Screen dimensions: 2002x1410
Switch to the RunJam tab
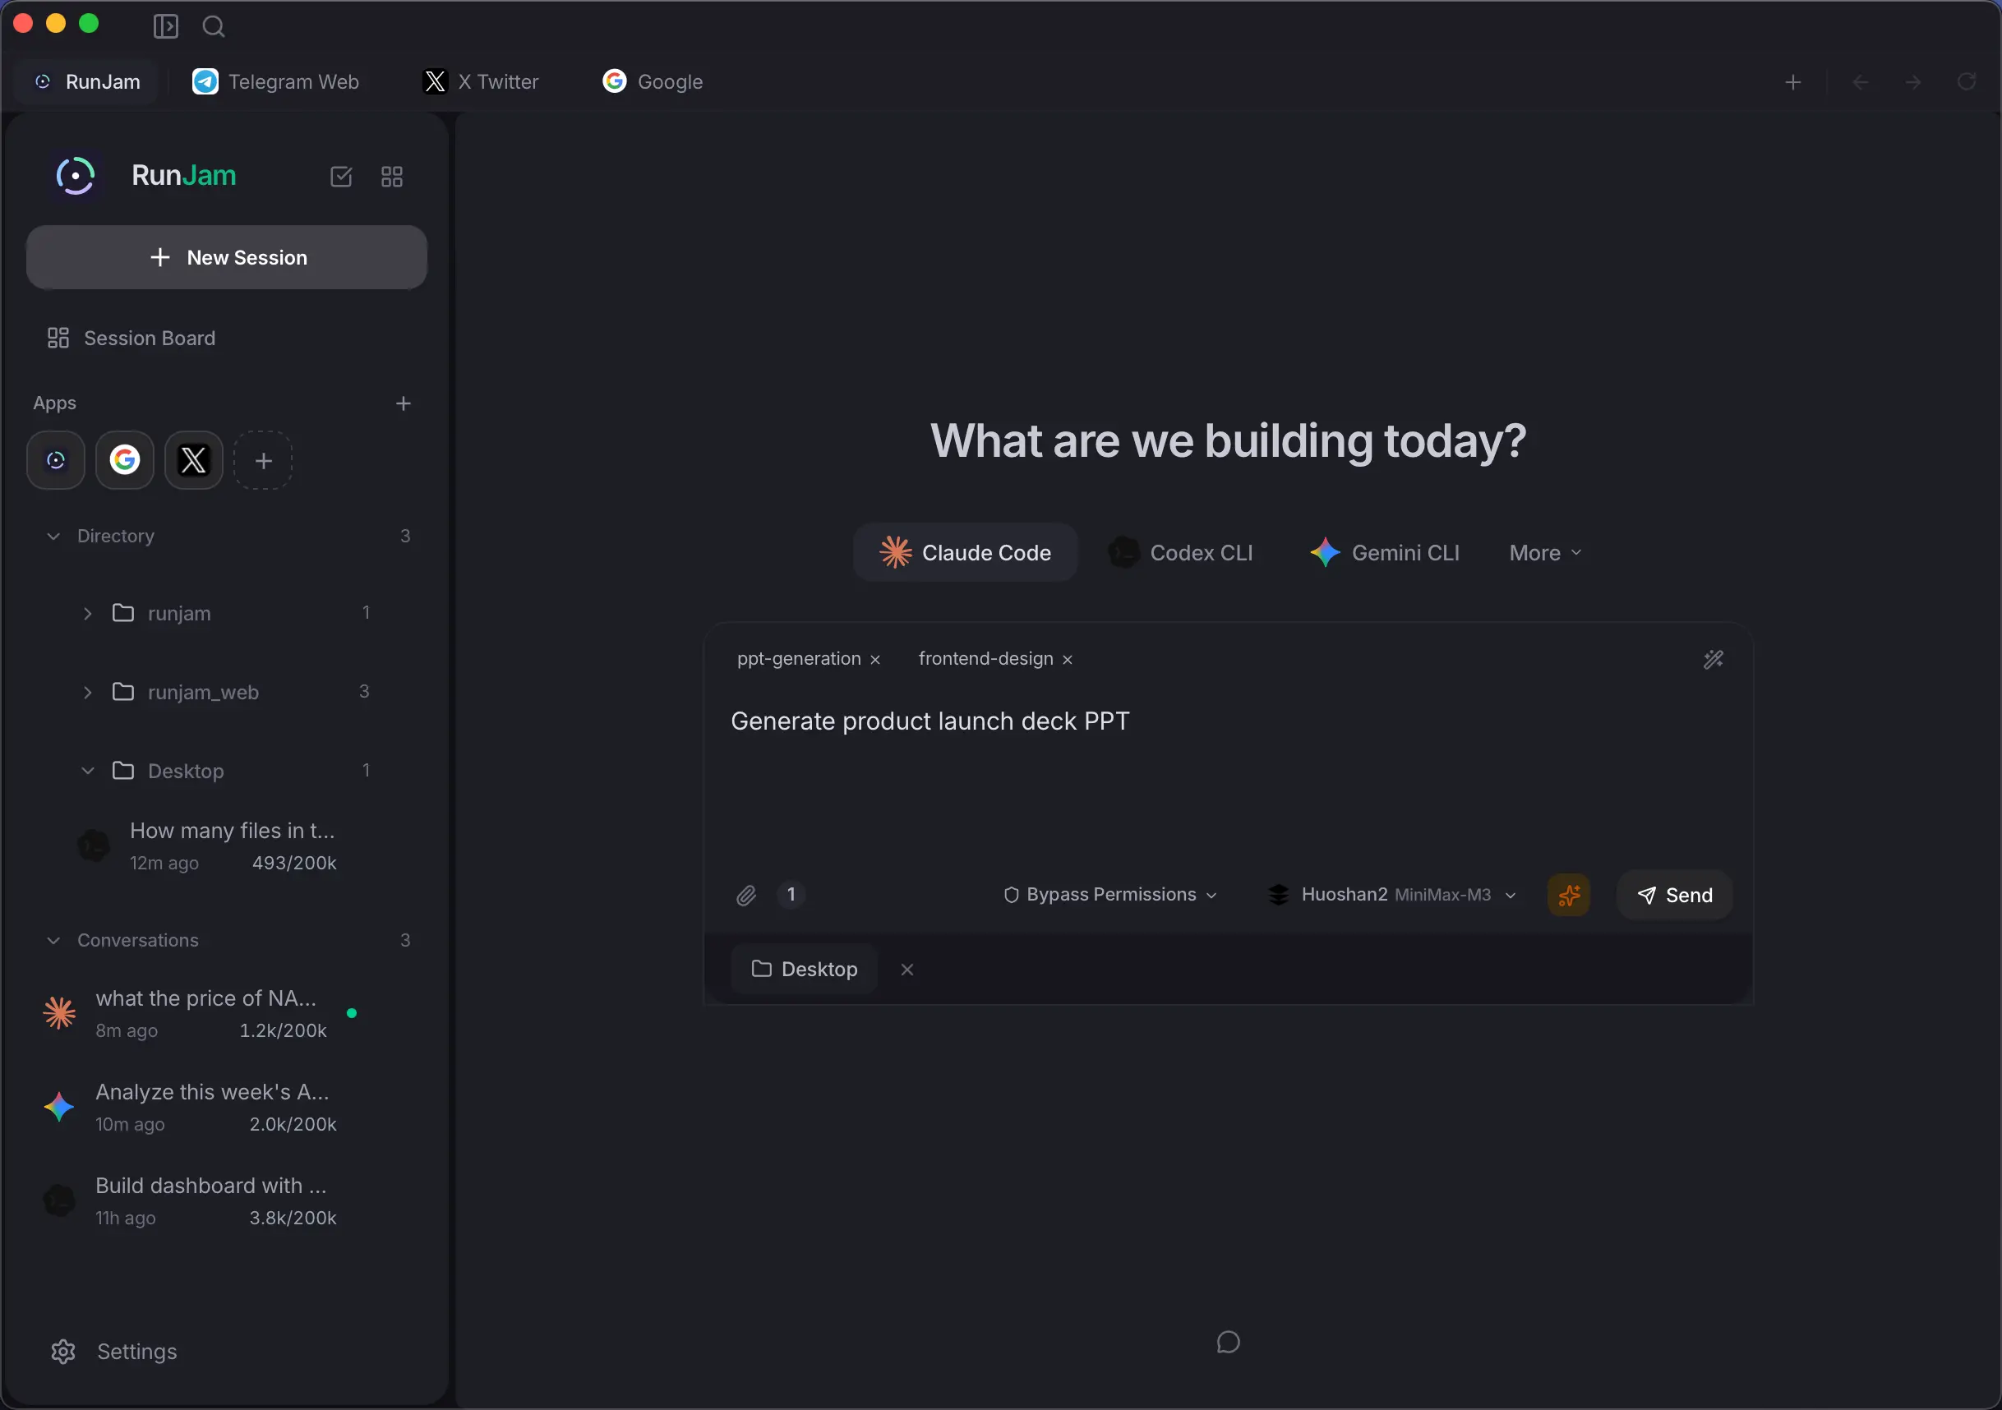[x=86, y=82]
